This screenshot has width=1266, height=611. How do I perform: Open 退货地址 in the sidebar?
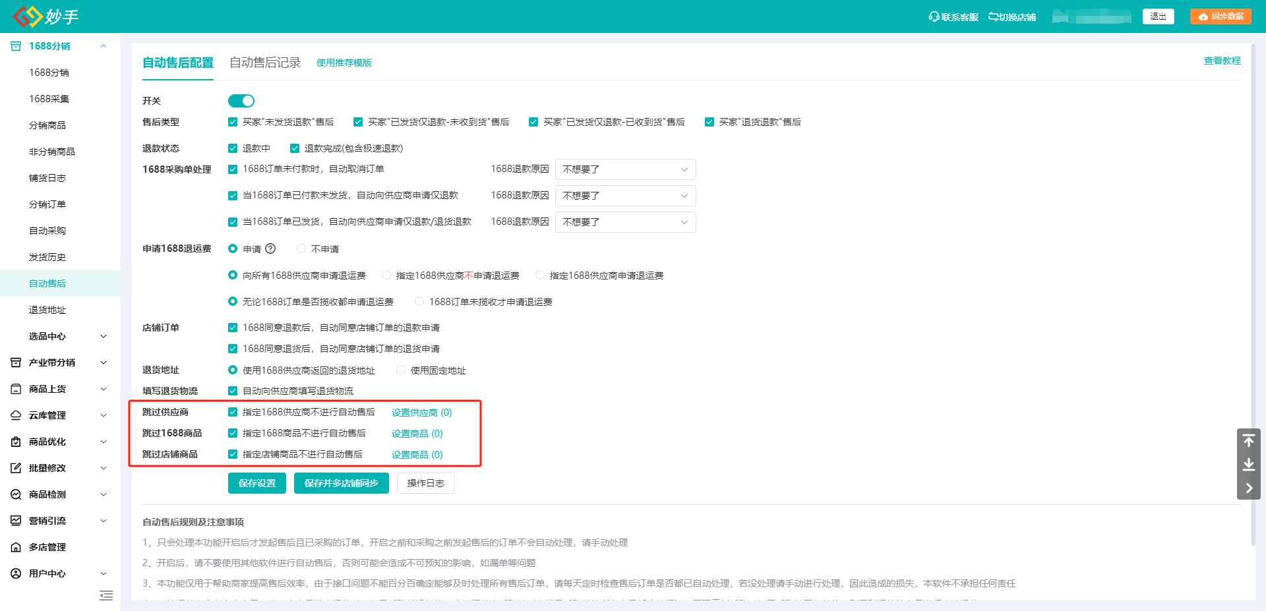click(x=47, y=310)
